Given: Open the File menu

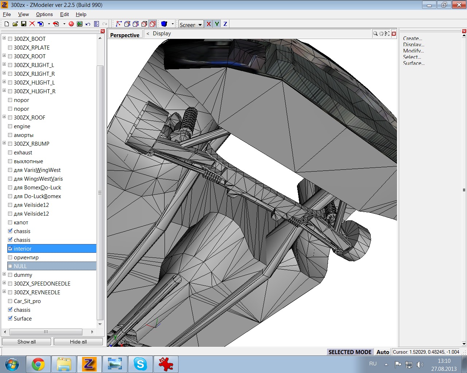Looking at the screenshot, I should point(7,14).
